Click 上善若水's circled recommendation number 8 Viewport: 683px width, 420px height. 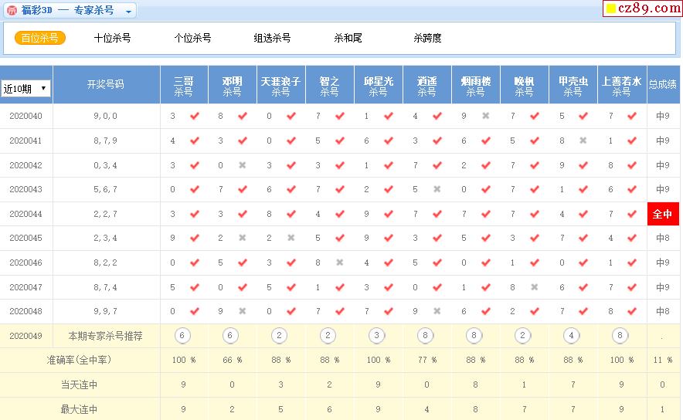tap(620, 336)
